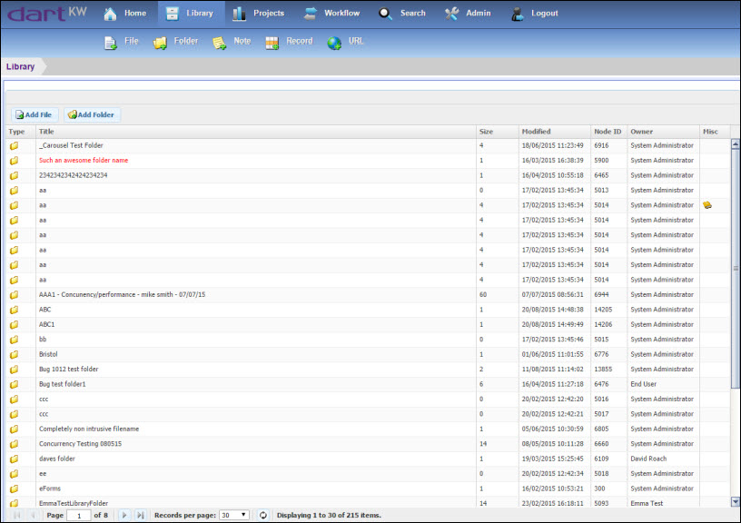Open the Search navigation item

click(x=401, y=14)
